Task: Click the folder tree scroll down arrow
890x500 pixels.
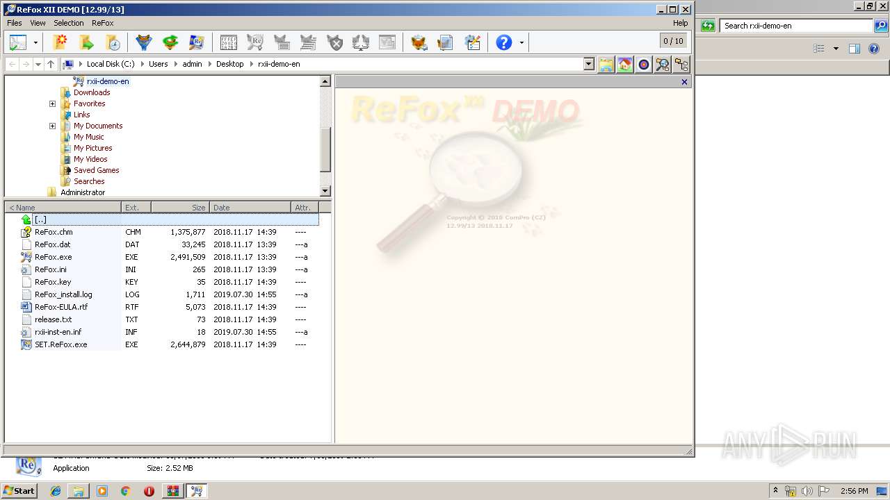Action: pos(325,191)
